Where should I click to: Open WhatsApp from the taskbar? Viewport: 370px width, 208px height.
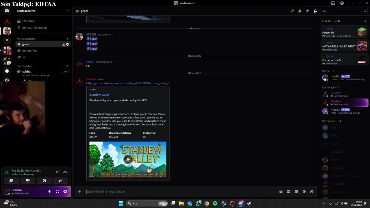click(x=198, y=203)
